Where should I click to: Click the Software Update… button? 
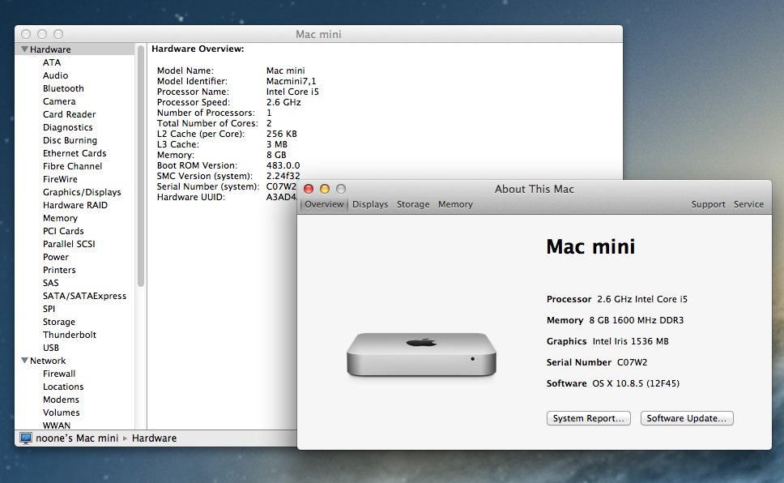(687, 418)
